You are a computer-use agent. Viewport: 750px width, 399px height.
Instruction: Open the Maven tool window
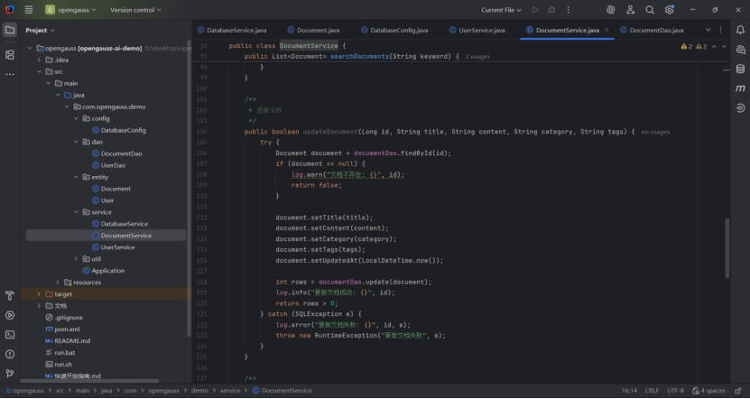(x=740, y=88)
